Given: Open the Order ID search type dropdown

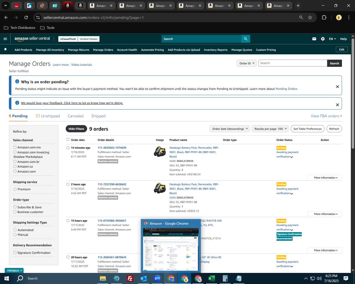Looking at the screenshot, I should (x=247, y=63).
